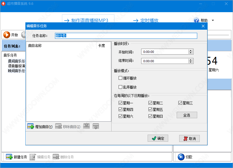Decrease end time with the down arrow

click(191, 62)
